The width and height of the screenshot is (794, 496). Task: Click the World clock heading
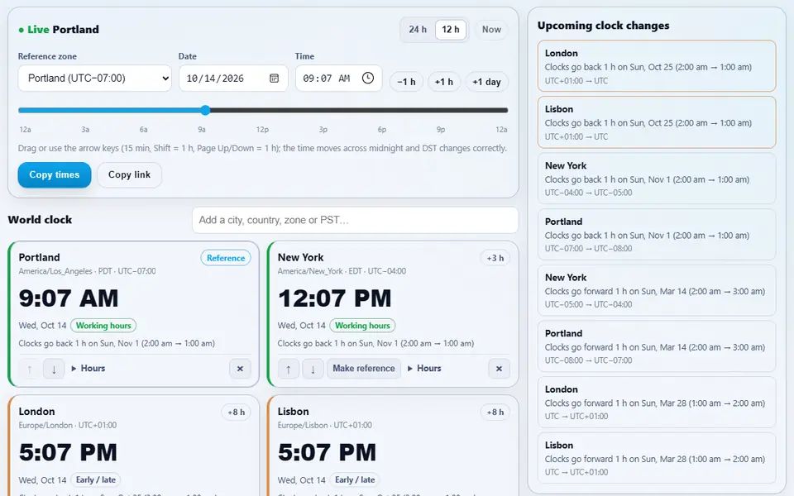(40, 220)
